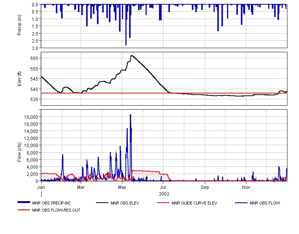Click the May tick label on time axis

click(123, 186)
